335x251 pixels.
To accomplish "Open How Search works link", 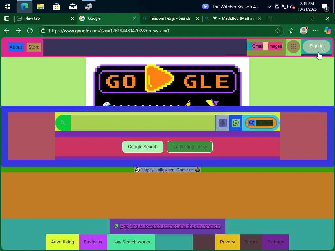I will (x=131, y=242).
